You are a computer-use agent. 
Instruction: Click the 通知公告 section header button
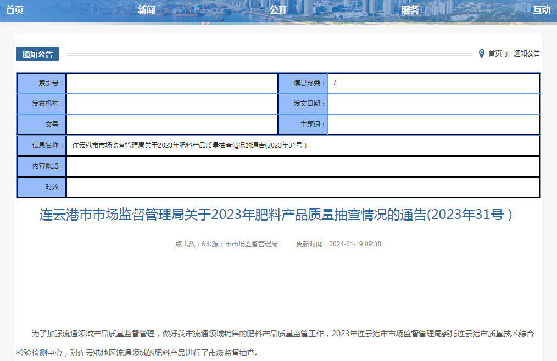(x=38, y=54)
